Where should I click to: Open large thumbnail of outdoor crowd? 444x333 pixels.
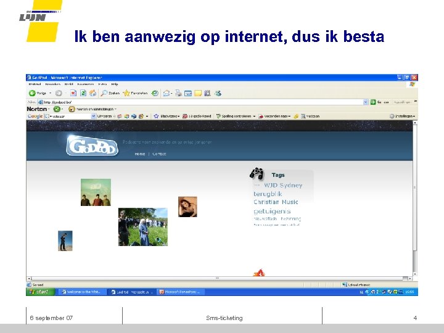coord(142,227)
